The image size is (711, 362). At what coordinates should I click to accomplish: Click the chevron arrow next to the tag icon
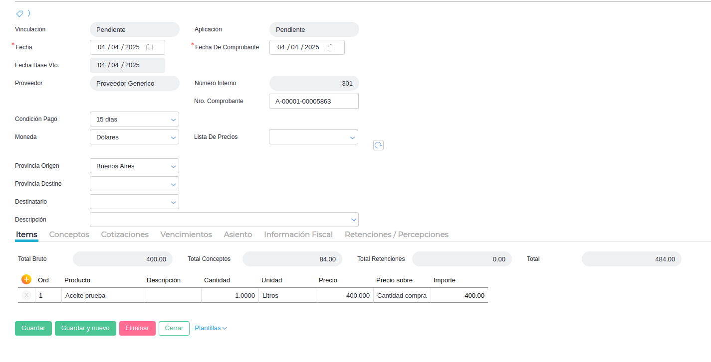pyautogui.click(x=29, y=13)
